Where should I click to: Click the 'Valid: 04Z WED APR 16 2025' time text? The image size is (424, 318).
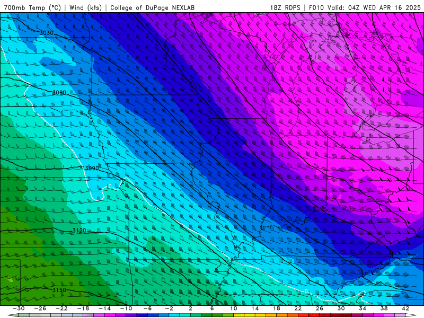pyautogui.click(x=374, y=7)
